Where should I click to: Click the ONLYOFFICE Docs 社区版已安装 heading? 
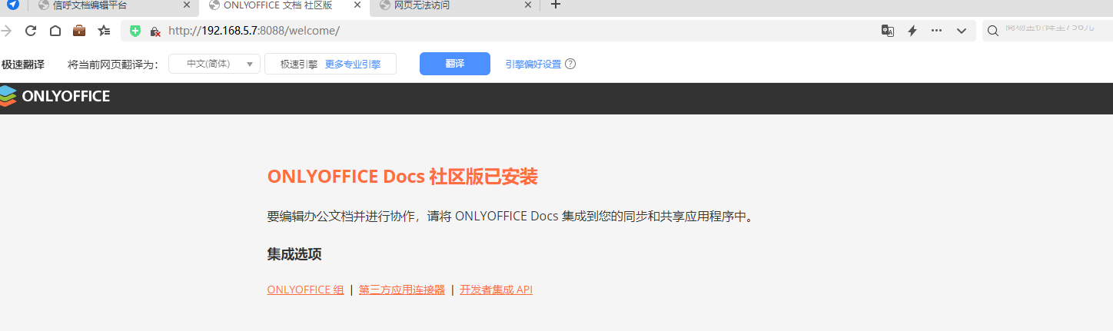coord(403,177)
